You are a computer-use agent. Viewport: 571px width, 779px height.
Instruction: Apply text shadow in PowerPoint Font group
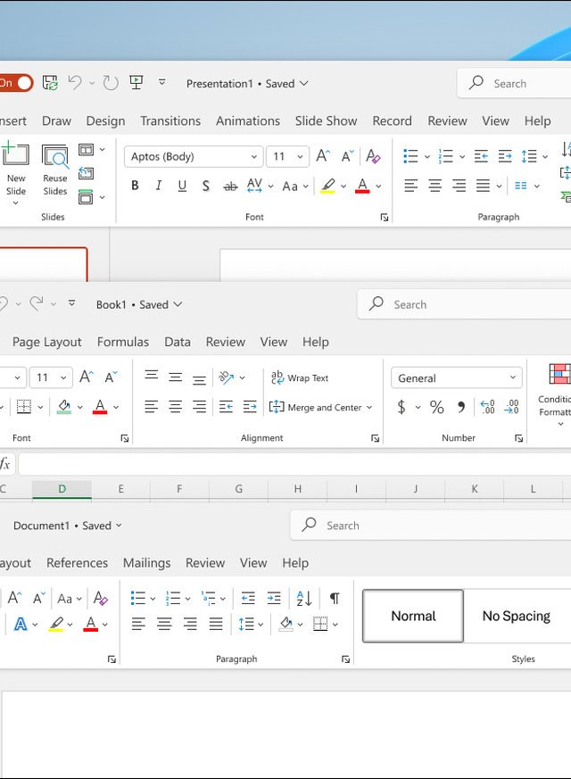pyautogui.click(x=206, y=186)
